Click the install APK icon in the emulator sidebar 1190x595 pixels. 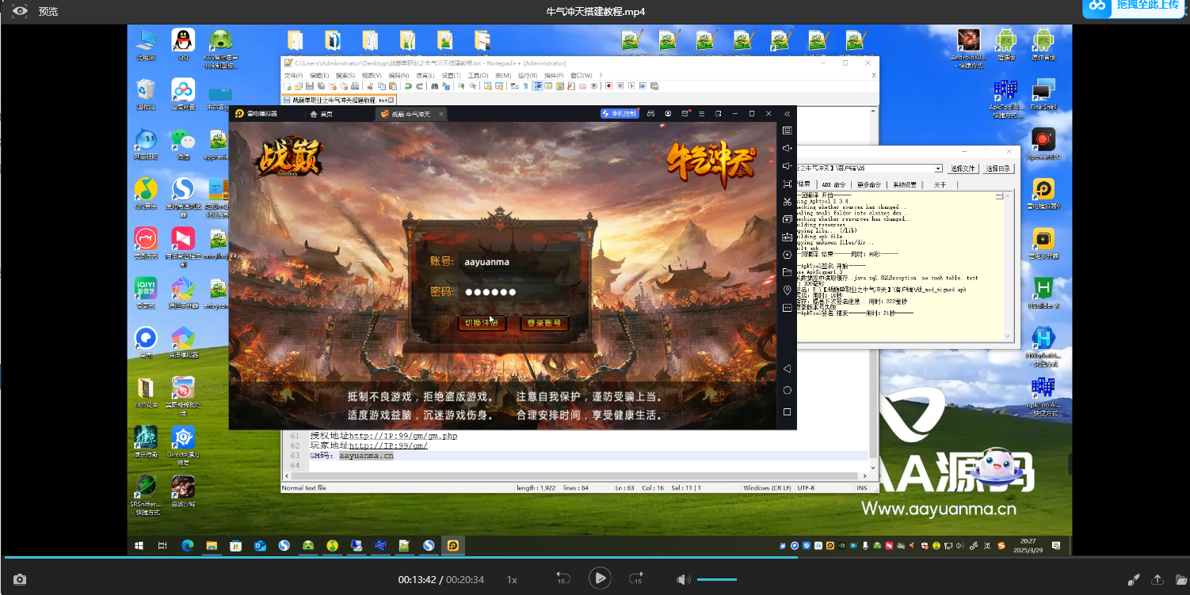(x=787, y=237)
